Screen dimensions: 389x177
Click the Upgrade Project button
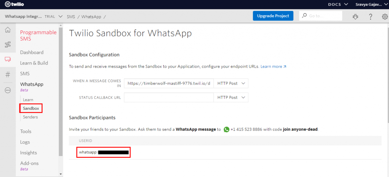coord(273,16)
